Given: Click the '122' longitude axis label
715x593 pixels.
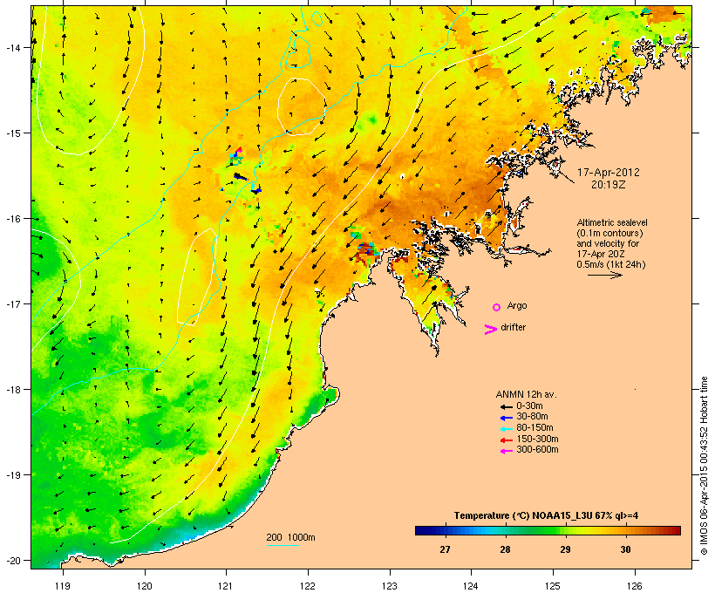Looking at the screenshot, I should [308, 586].
